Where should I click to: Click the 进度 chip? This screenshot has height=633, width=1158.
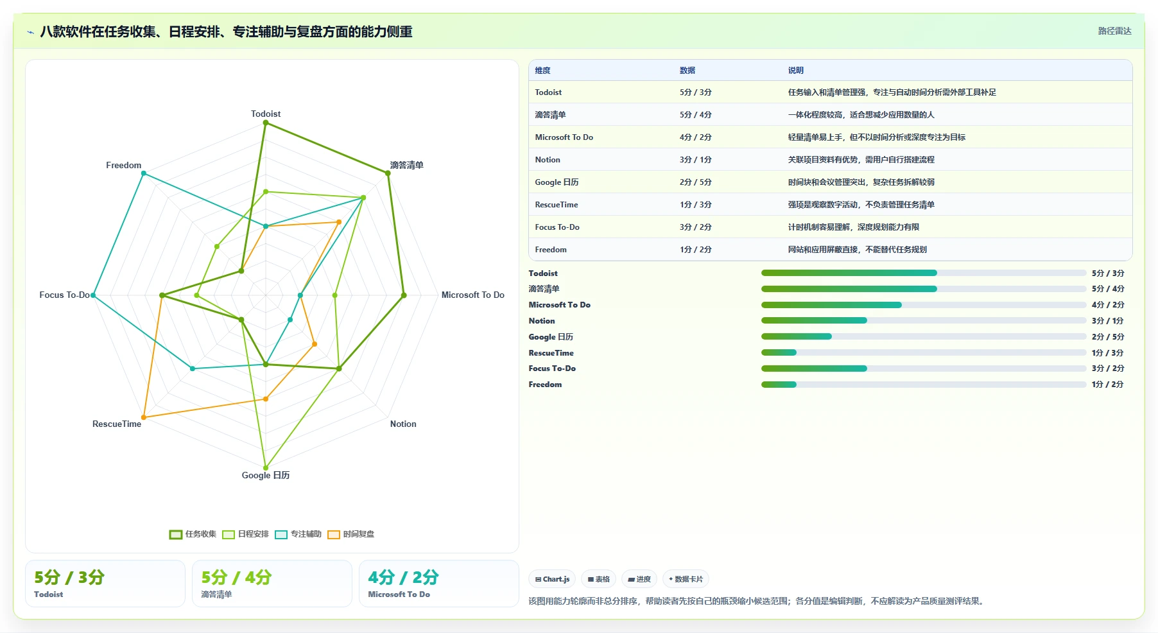point(639,579)
